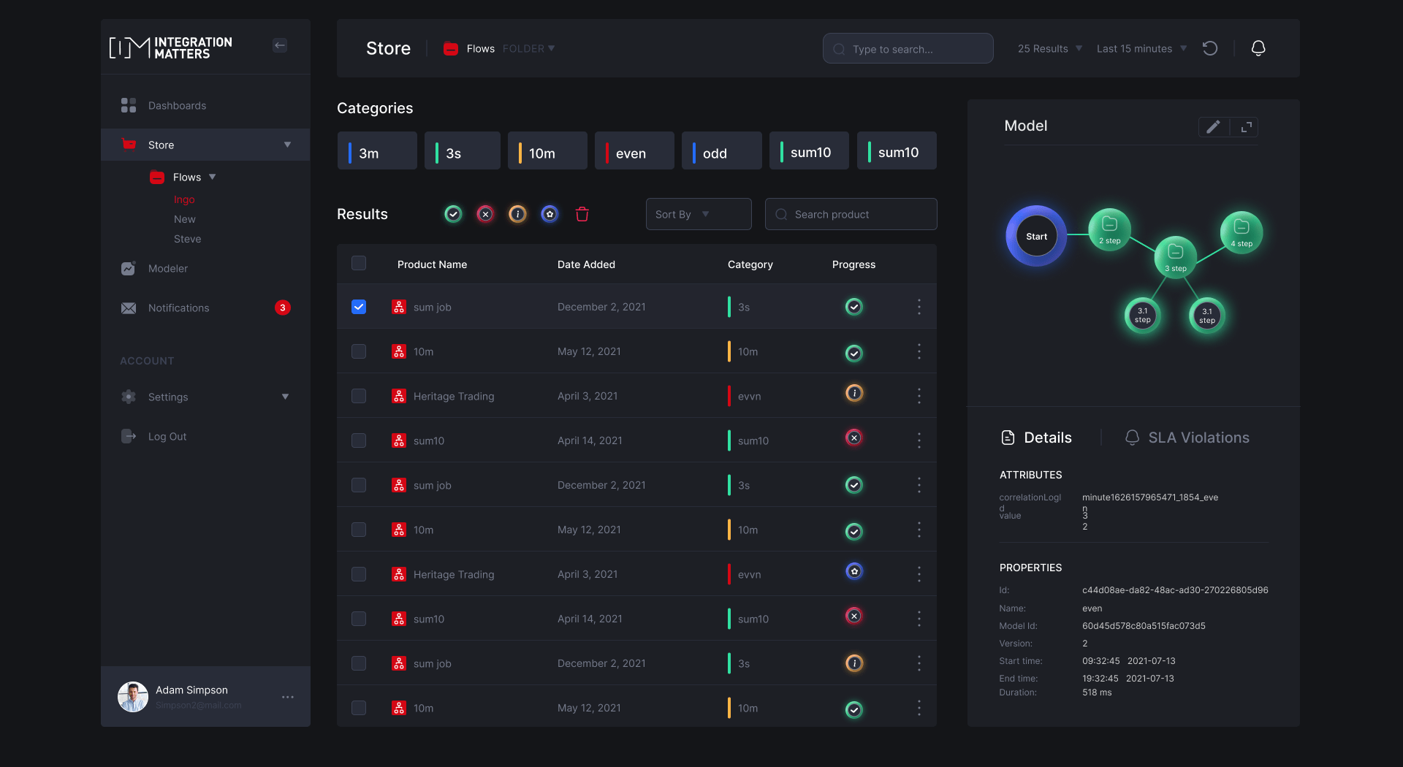Click the pencil edit icon in Model panel
This screenshot has width=1403, height=767.
pos(1214,126)
